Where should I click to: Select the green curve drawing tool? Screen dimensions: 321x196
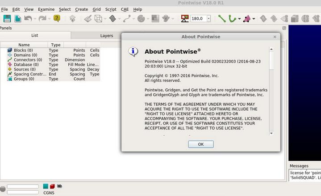[x=232, y=19]
